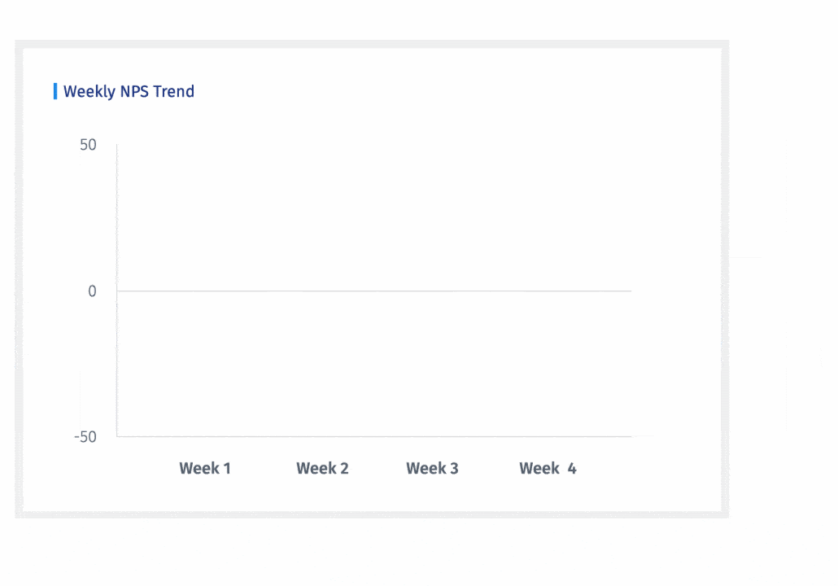Select the Weekly NPS Trend chart title
Image resolution: width=838 pixels, height=586 pixels.
[x=129, y=91]
